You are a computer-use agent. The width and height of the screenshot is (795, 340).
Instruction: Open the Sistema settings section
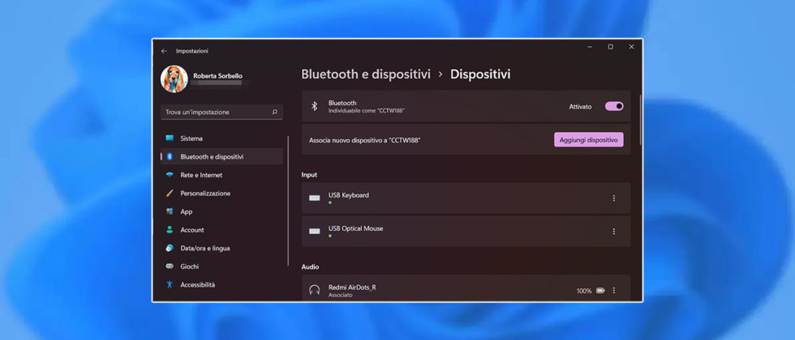(x=191, y=138)
